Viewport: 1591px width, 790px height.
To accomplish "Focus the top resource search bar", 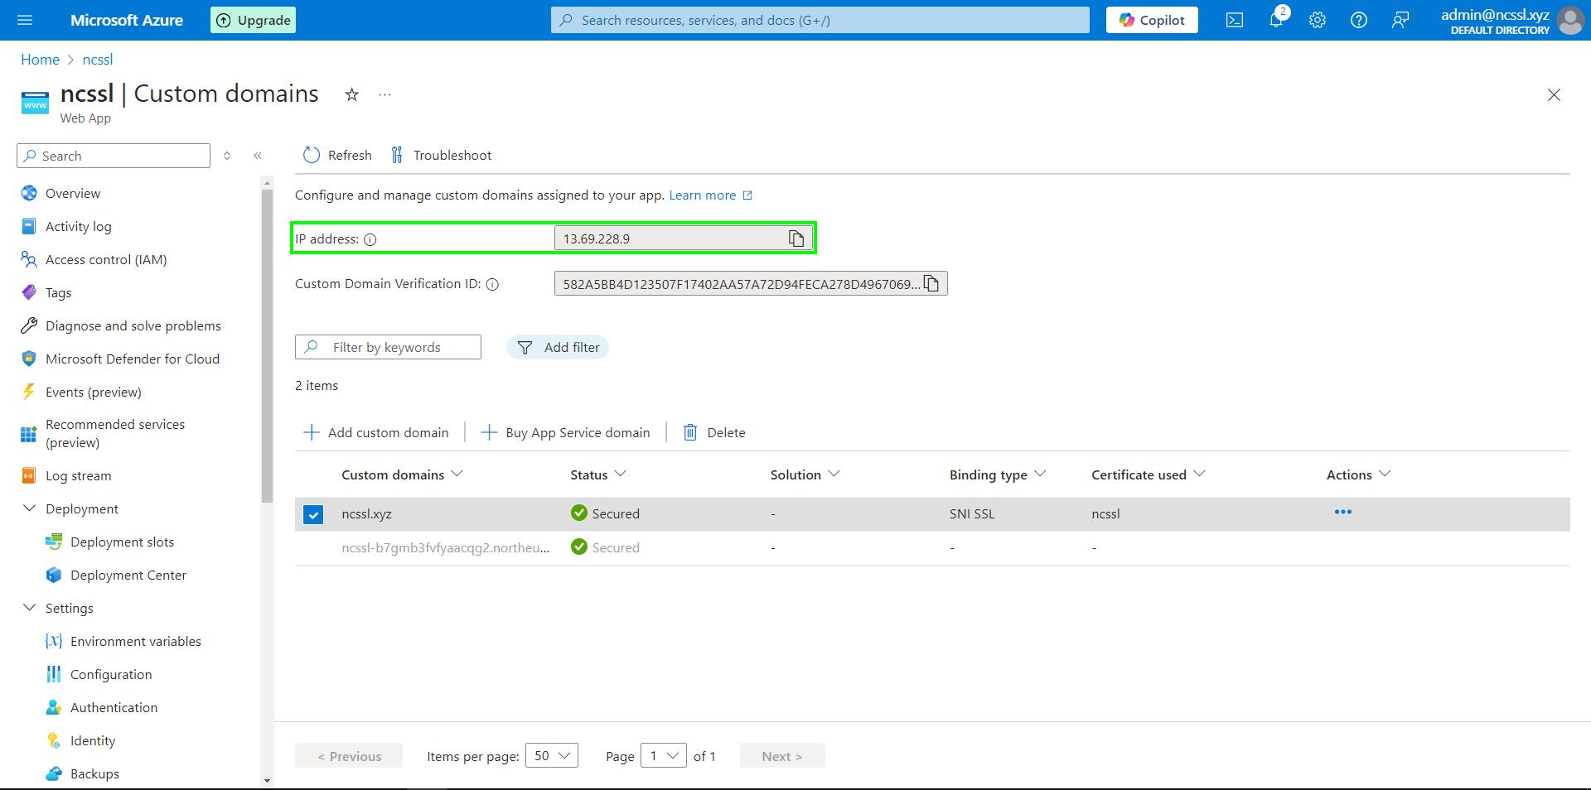I will (x=820, y=20).
